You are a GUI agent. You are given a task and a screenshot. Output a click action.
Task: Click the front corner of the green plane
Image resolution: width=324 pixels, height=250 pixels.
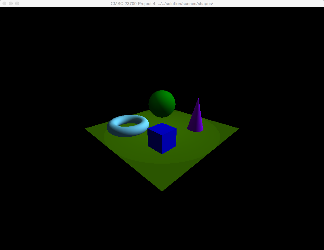(162, 190)
